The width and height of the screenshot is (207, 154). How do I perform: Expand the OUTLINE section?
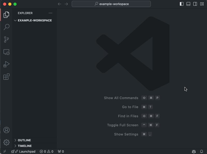click(x=35, y=140)
